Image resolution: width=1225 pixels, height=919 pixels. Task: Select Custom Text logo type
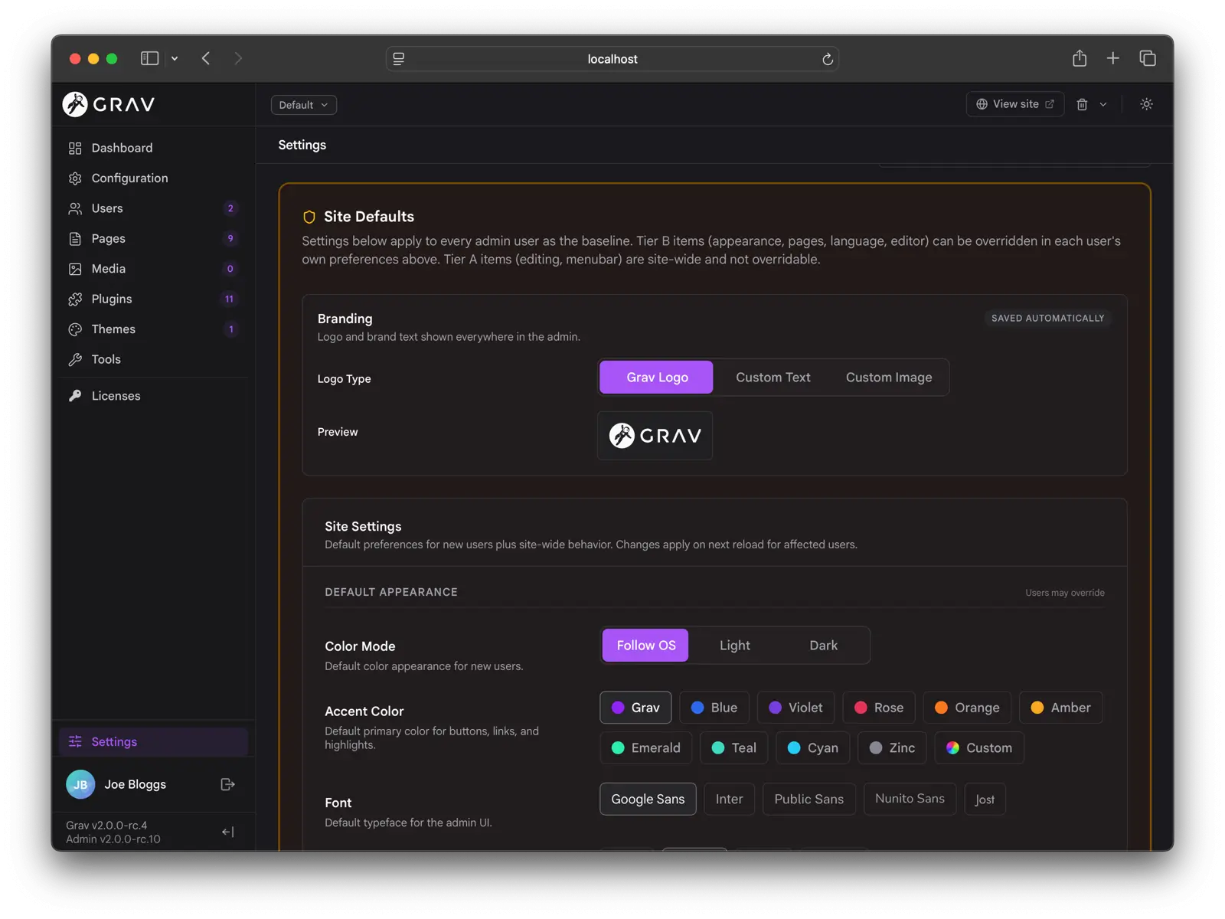pos(773,378)
